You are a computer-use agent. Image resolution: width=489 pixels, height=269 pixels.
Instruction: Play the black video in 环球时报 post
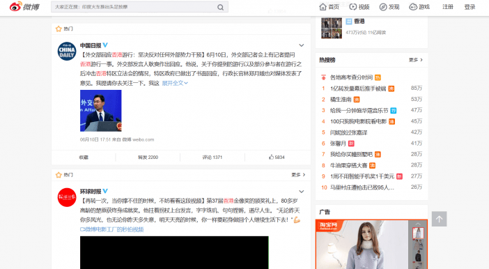(174, 252)
